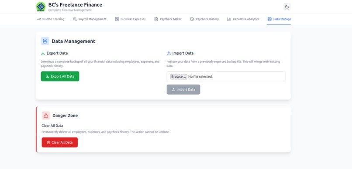
Task: Click the bold Clear All Data label text
Action: [x=52, y=126]
